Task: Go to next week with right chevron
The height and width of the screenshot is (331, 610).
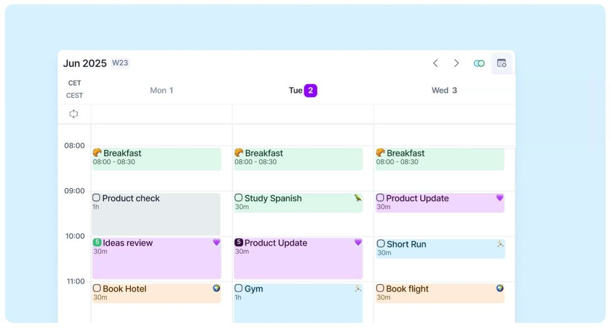Action: point(456,63)
